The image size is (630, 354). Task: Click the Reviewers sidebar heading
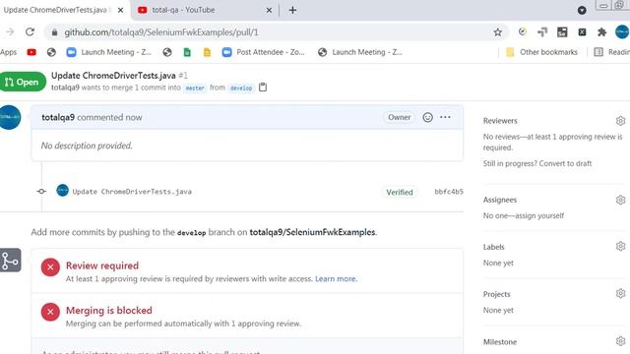pyautogui.click(x=500, y=120)
